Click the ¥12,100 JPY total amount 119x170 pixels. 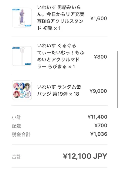click(x=85, y=156)
